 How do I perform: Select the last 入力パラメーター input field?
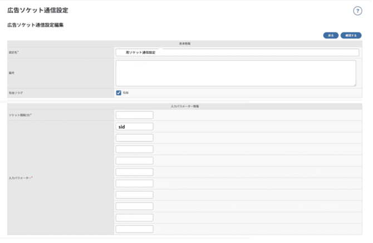coord(134,229)
